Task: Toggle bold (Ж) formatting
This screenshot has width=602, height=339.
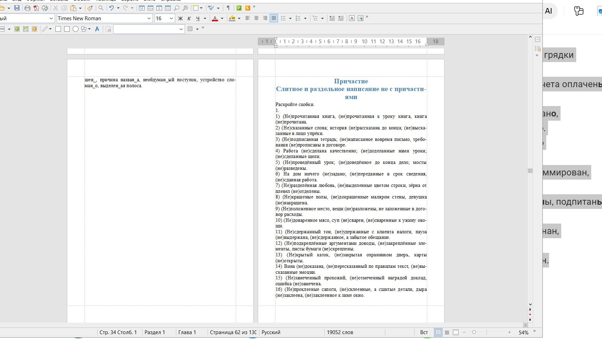Action: (x=180, y=18)
